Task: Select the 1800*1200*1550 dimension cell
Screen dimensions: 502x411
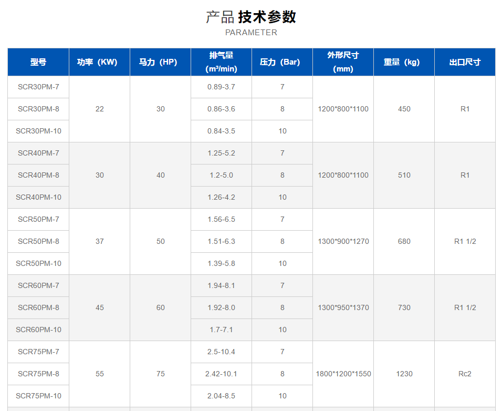Action: 343,374
